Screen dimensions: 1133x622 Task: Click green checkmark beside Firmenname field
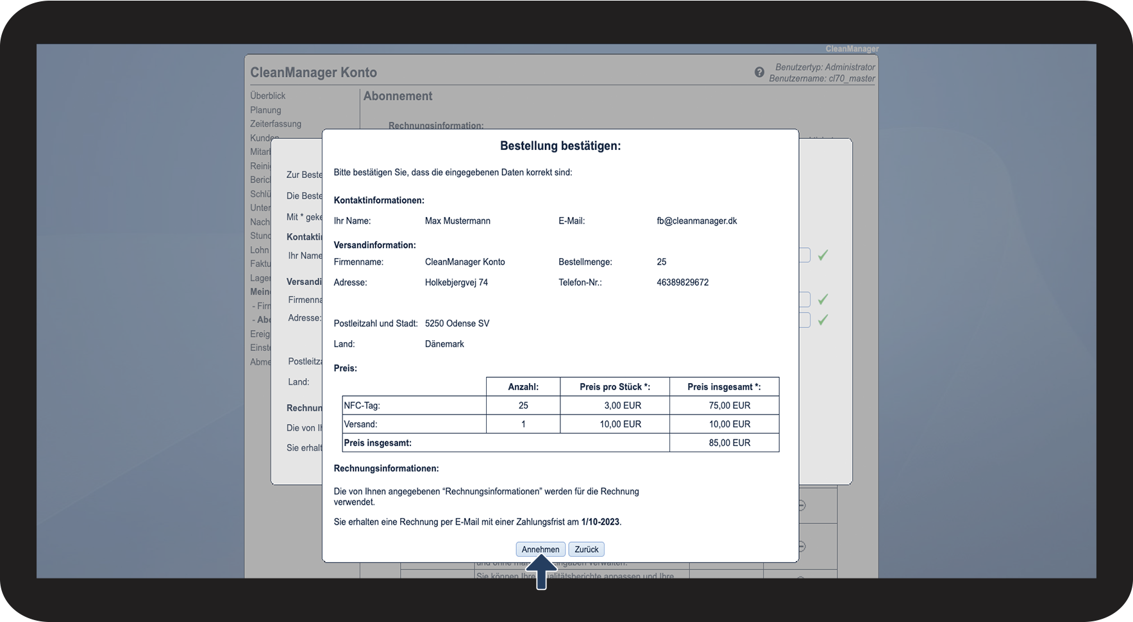point(823,299)
